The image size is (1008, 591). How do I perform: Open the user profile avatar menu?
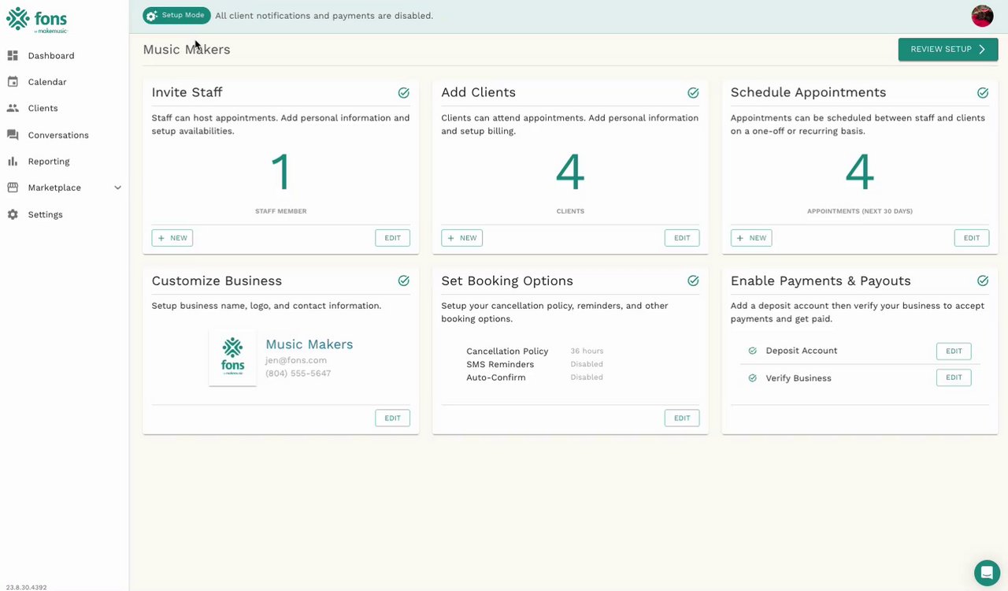(x=982, y=16)
